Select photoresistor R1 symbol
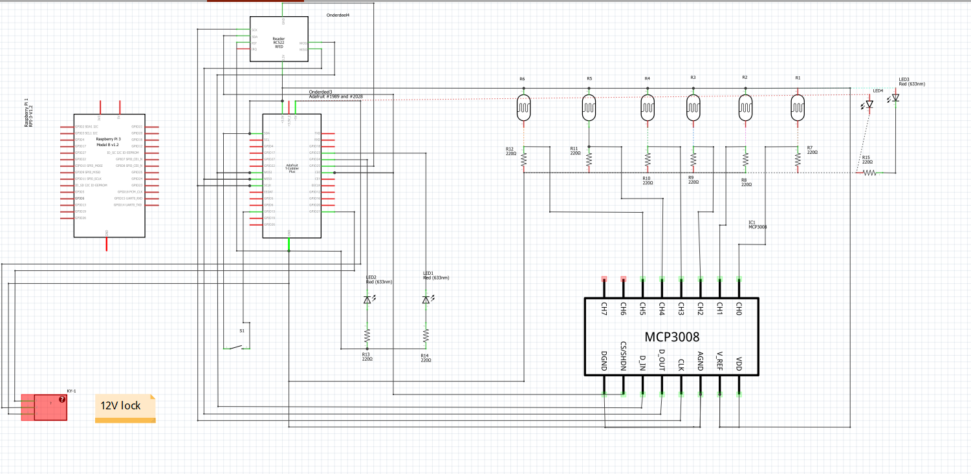The width and height of the screenshot is (971, 474). [x=798, y=107]
